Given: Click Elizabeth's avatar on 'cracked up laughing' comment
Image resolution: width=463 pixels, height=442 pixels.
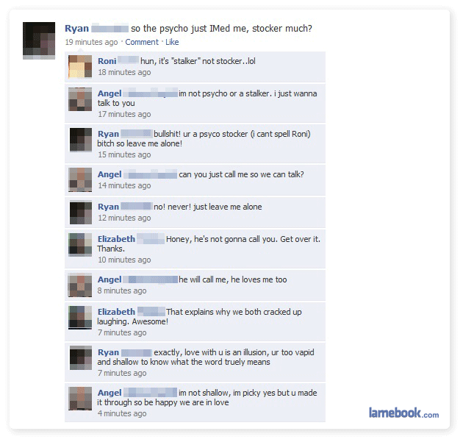Looking at the screenshot, I should pos(80,318).
